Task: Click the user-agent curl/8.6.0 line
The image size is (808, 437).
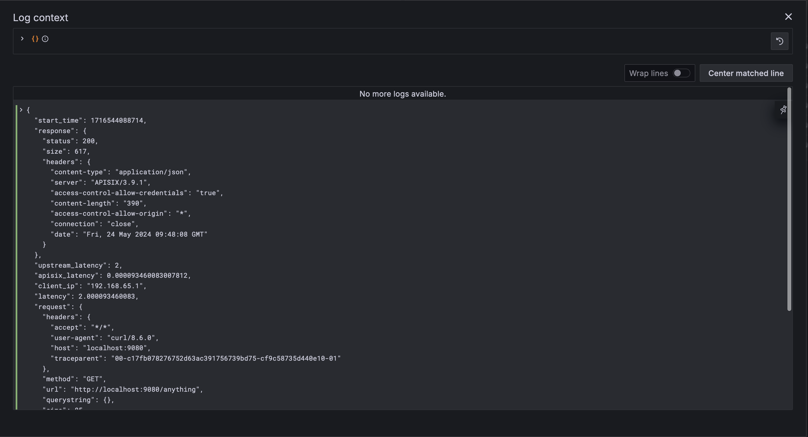Action: pos(104,338)
